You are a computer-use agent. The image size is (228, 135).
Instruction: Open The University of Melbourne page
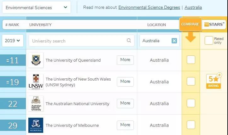[x=72, y=125]
